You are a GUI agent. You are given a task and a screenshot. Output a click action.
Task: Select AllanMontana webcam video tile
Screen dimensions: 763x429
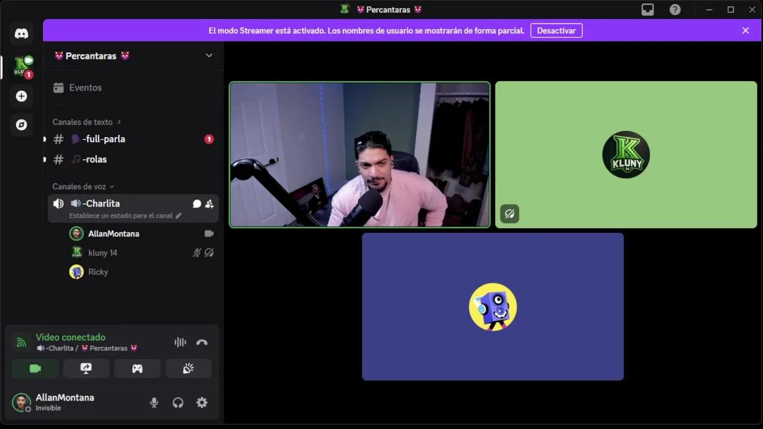(x=359, y=155)
